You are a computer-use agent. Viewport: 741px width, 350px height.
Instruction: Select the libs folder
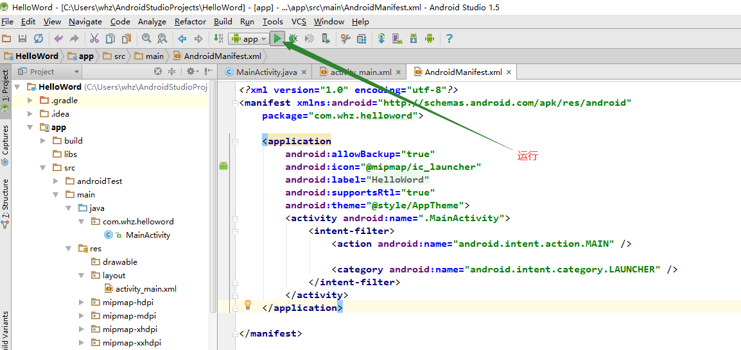[71, 154]
